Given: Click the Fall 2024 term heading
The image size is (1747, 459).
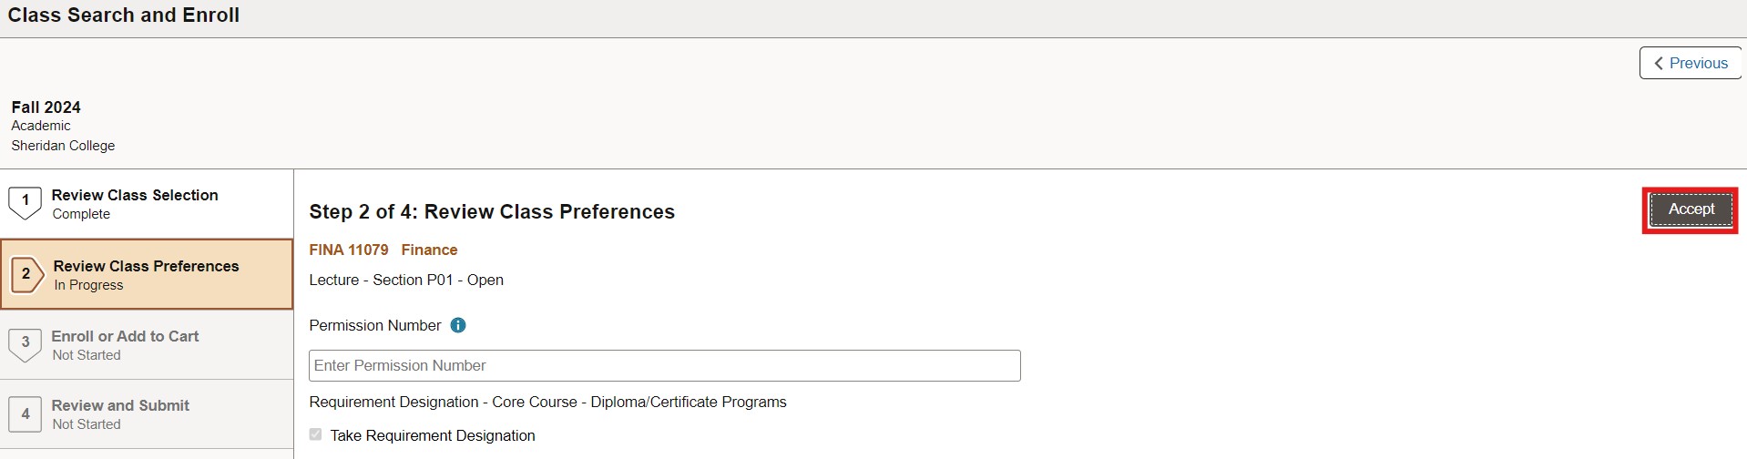Looking at the screenshot, I should pyautogui.click(x=46, y=107).
